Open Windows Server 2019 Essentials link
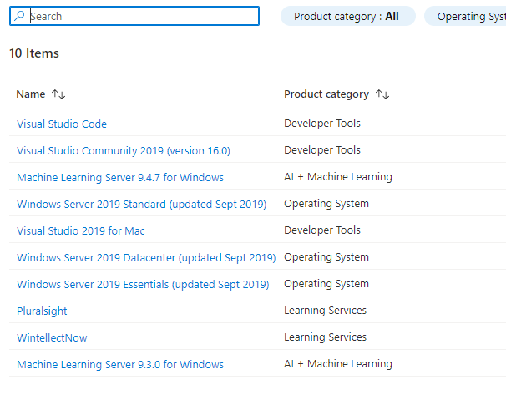Screen dimensions: 506x405 [x=143, y=285]
